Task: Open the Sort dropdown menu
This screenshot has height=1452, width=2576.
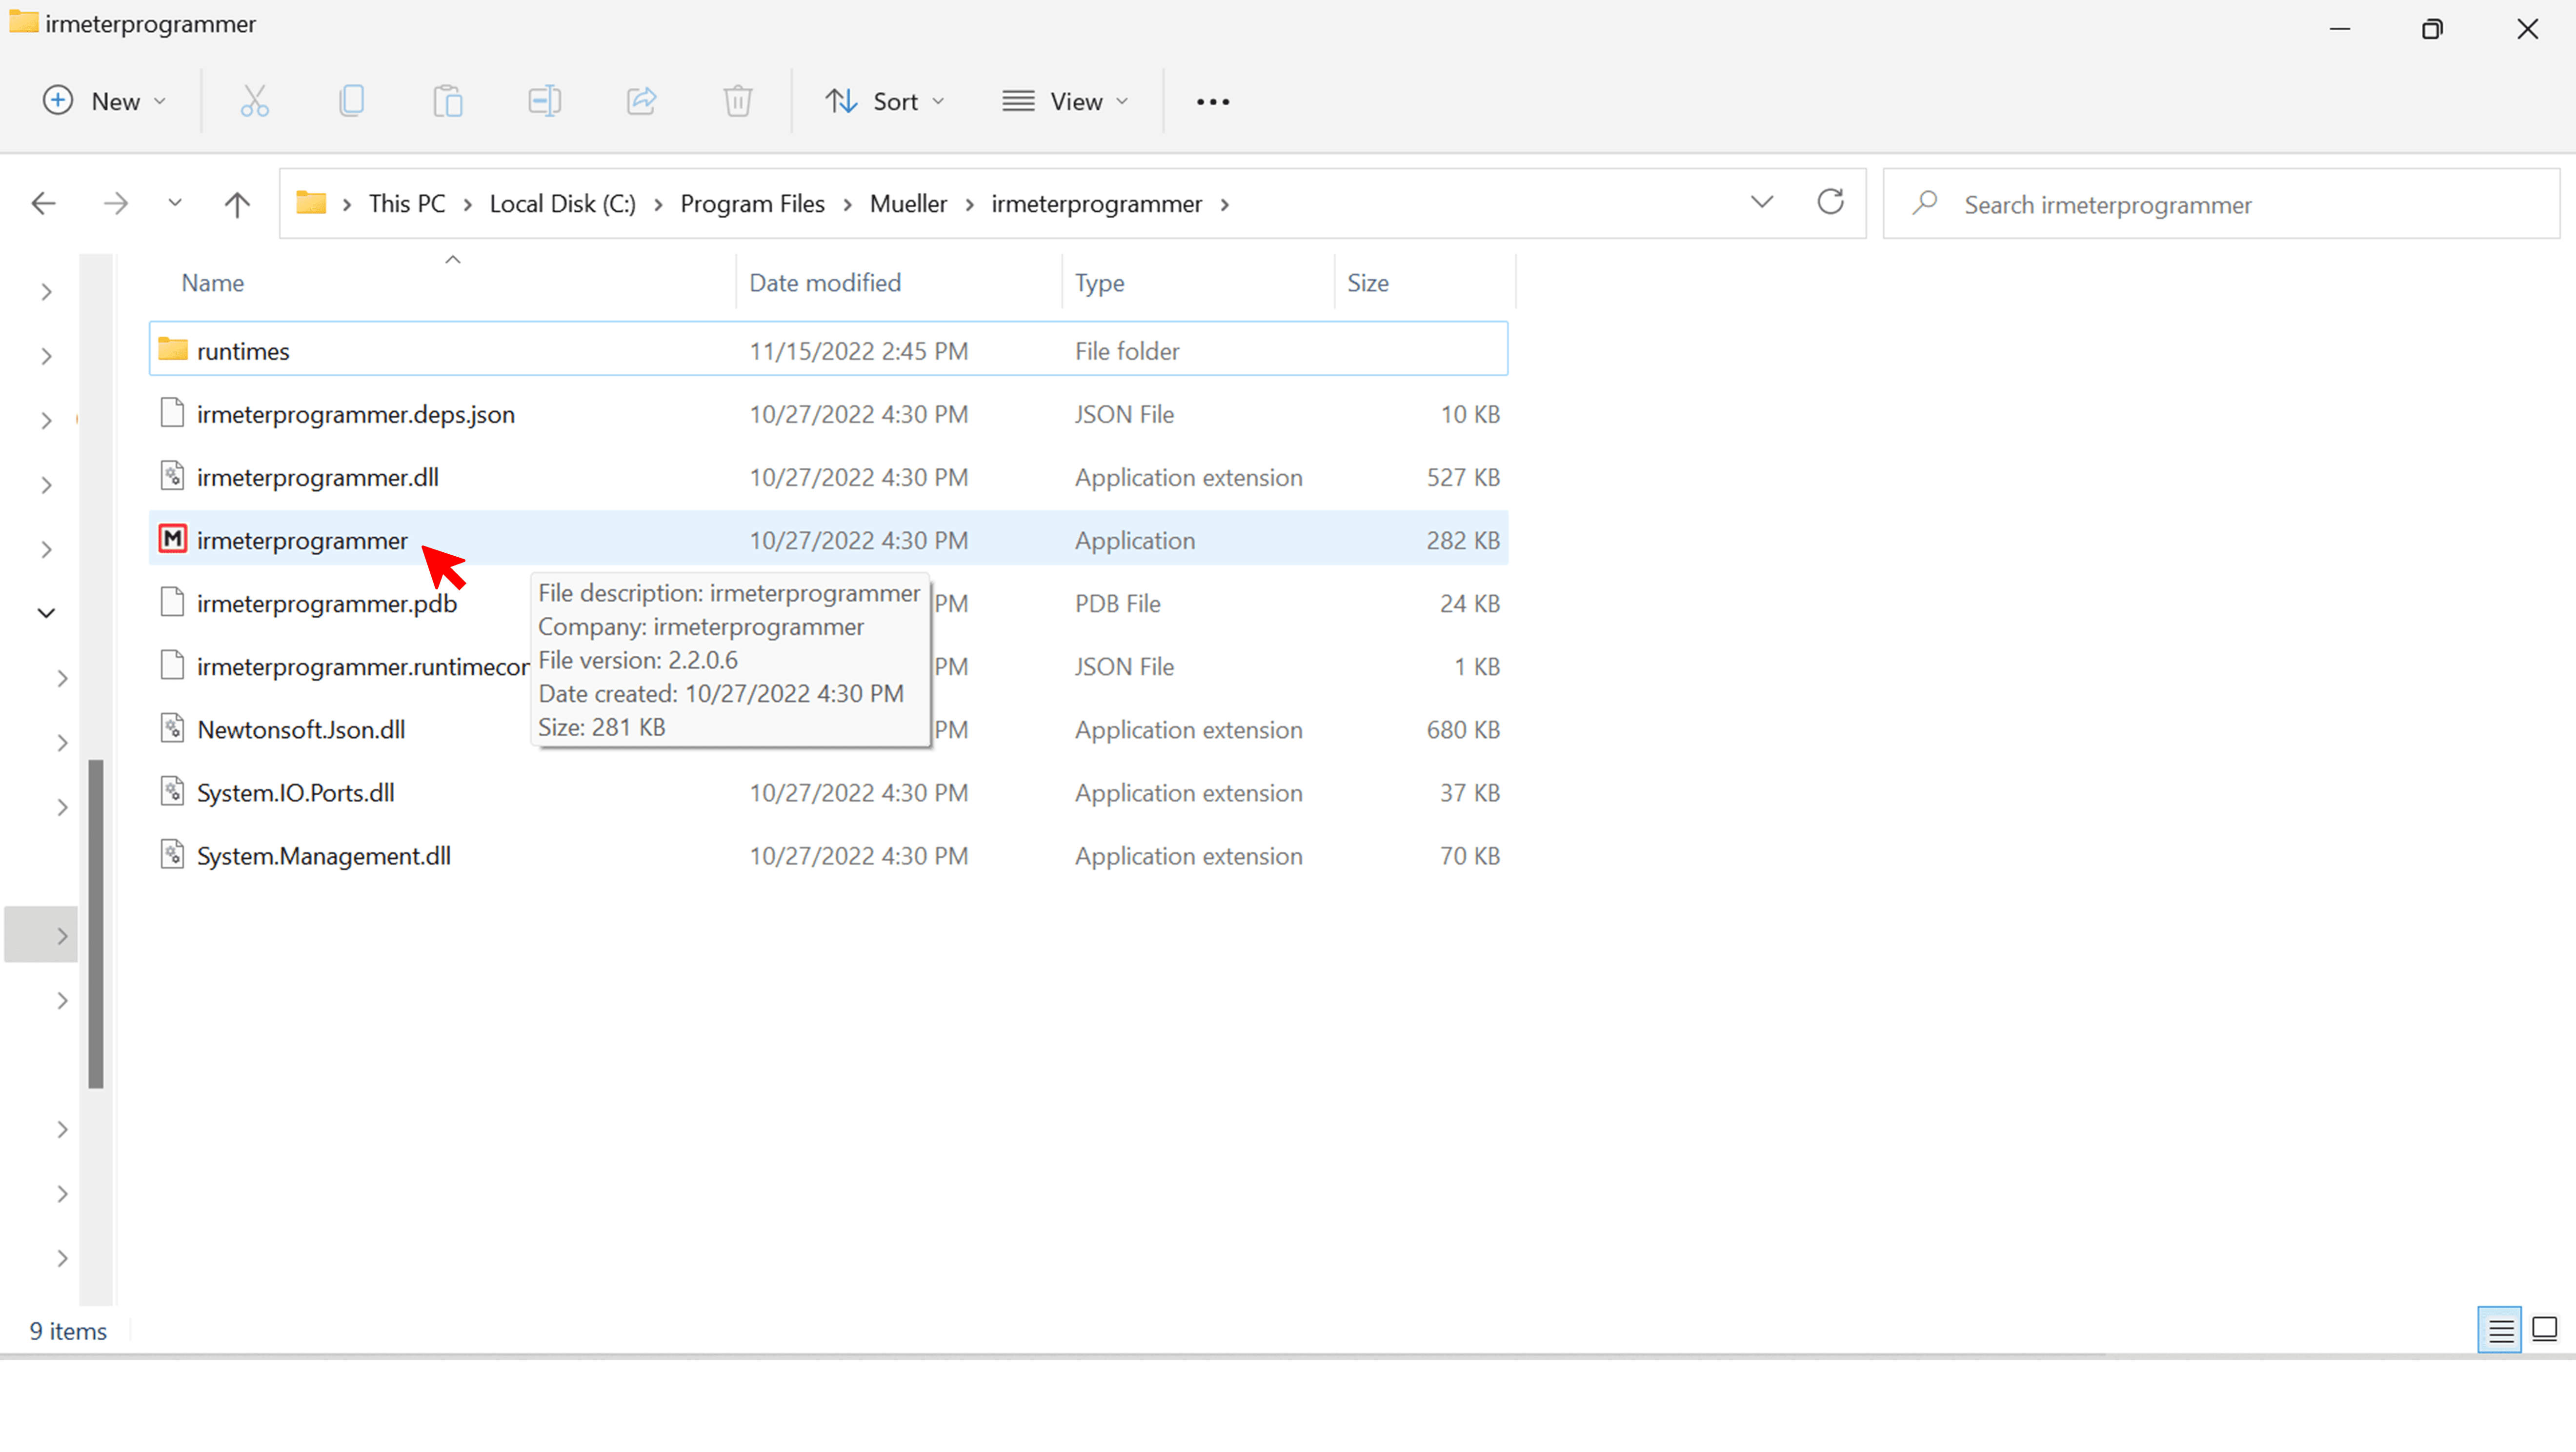Action: 885,101
